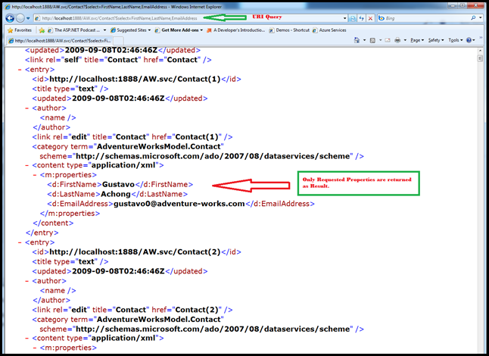Open a new tab with blank tab button

(x=118, y=41)
